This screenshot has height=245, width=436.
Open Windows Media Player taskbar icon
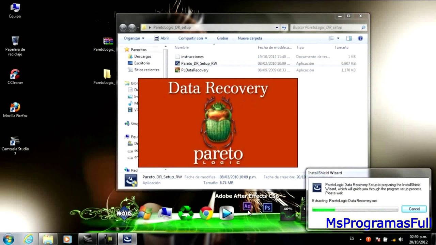click(67, 239)
